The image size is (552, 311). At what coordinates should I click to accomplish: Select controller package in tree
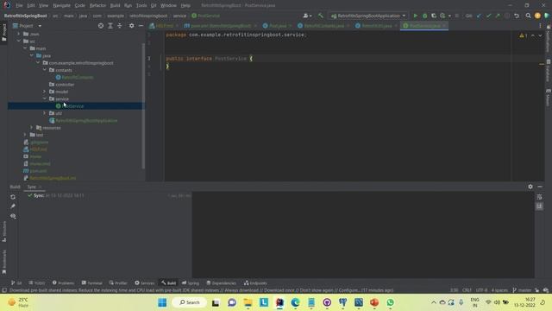point(65,85)
